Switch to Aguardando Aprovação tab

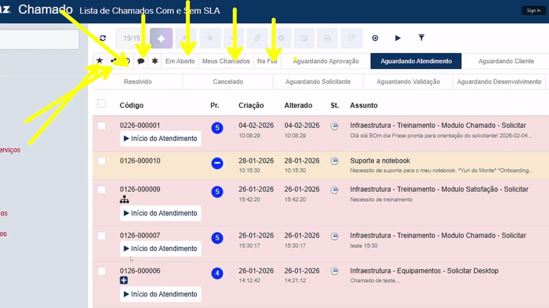[x=326, y=61]
